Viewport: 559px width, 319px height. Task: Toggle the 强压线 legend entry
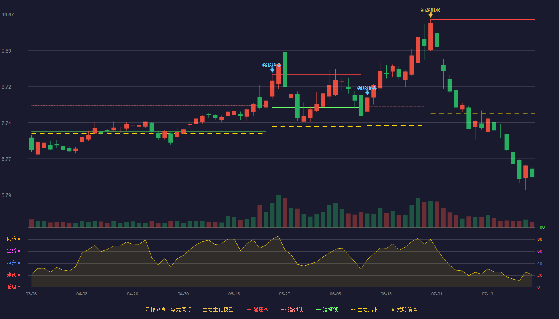pos(258,309)
